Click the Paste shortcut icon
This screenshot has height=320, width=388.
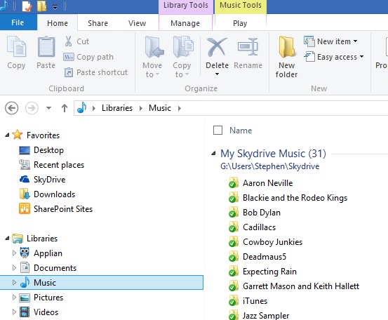69,72
